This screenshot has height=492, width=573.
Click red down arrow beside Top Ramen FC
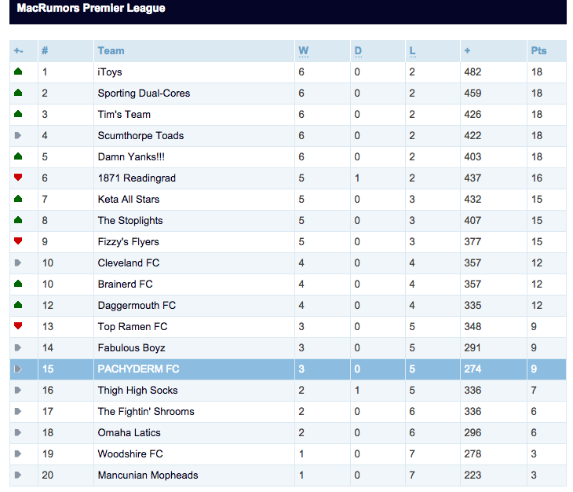18,326
